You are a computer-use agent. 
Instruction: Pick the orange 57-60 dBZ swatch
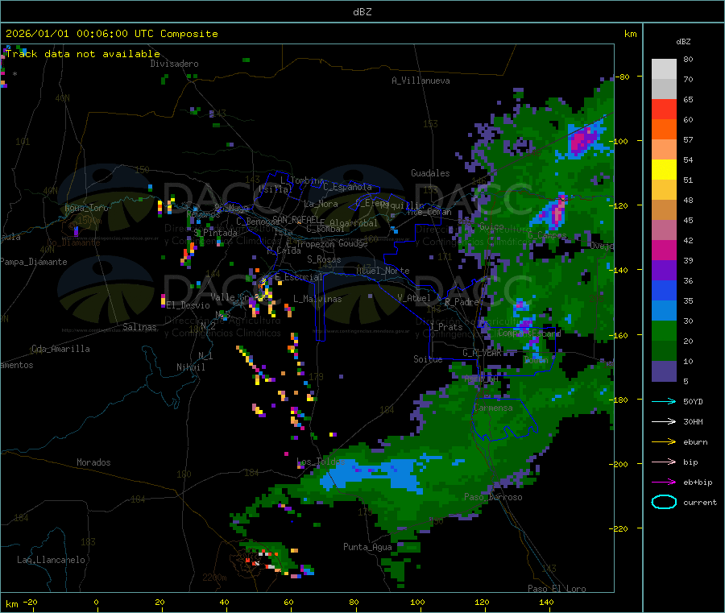pyautogui.click(x=664, y=130)
